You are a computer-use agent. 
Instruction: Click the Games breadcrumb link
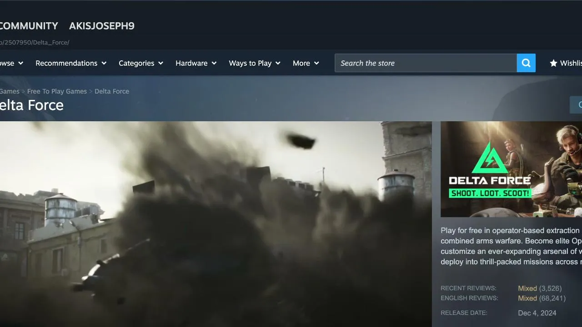click(x=10, y=91)
